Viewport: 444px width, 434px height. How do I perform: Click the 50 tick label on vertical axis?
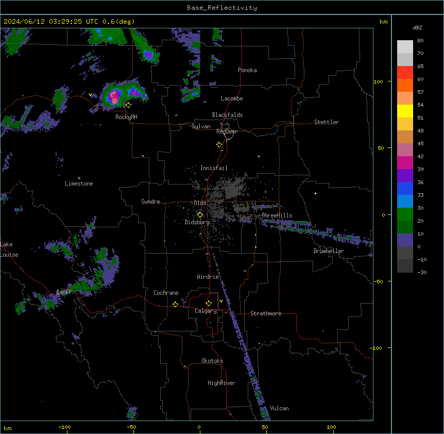click(381, 148)
